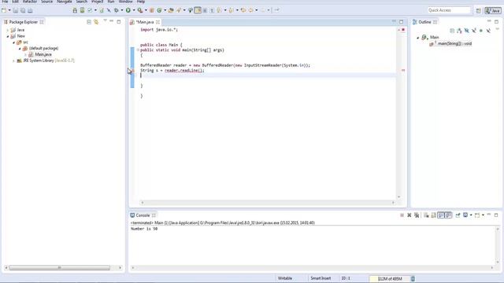This screenshot has width=504, height=283.
Task: Click the Quick Access search field
Action: point(449,10)
